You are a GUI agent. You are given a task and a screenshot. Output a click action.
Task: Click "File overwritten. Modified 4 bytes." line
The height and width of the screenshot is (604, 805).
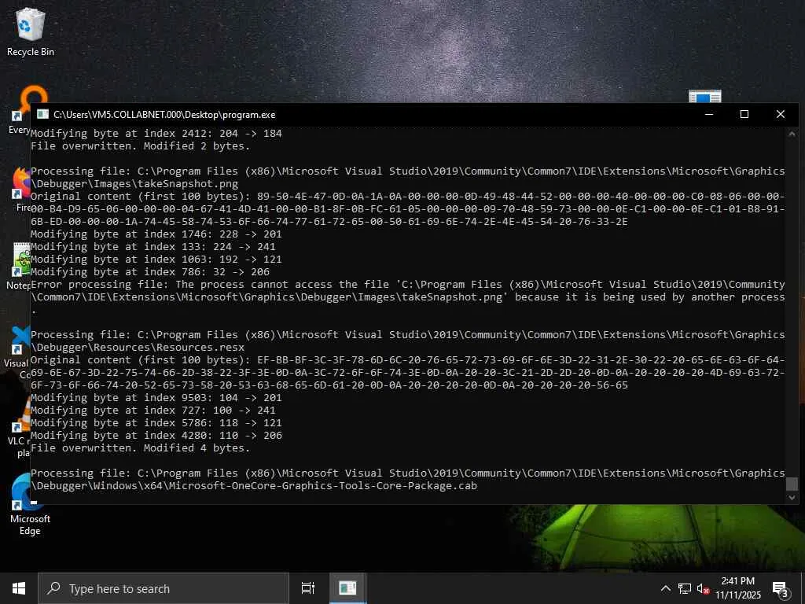[x=140, y=447]
